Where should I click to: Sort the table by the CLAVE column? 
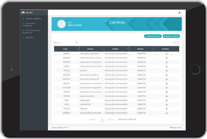pyautogui.click(x=66, y=49)
